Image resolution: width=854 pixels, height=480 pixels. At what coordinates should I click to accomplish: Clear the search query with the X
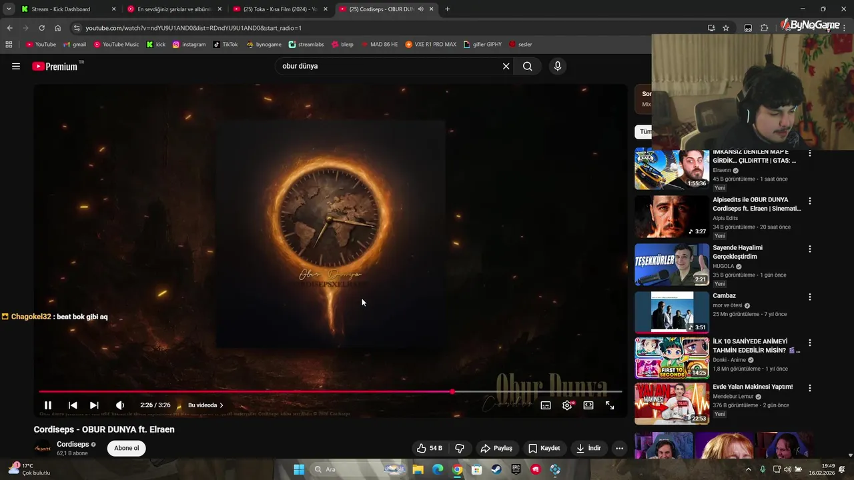click(506, 66)
